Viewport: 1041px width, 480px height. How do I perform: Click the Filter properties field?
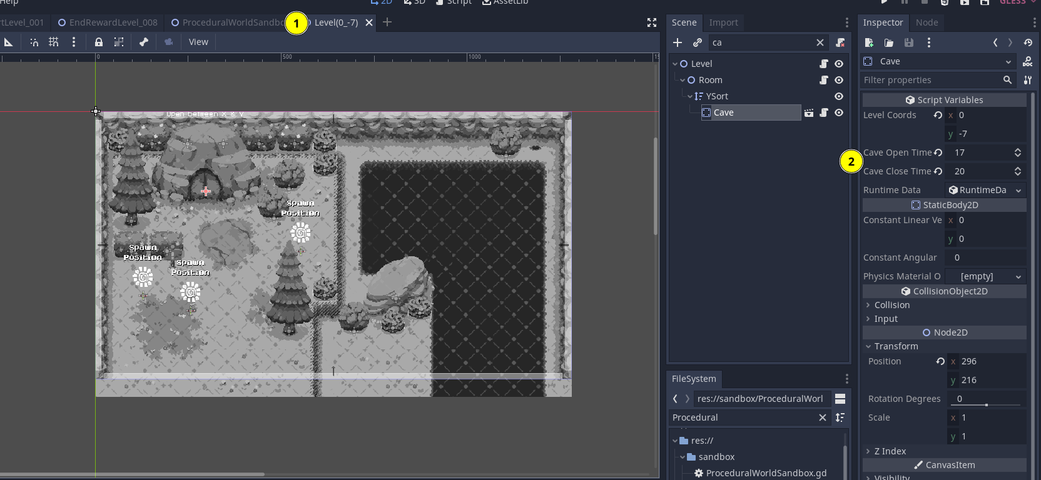[938, 80]
